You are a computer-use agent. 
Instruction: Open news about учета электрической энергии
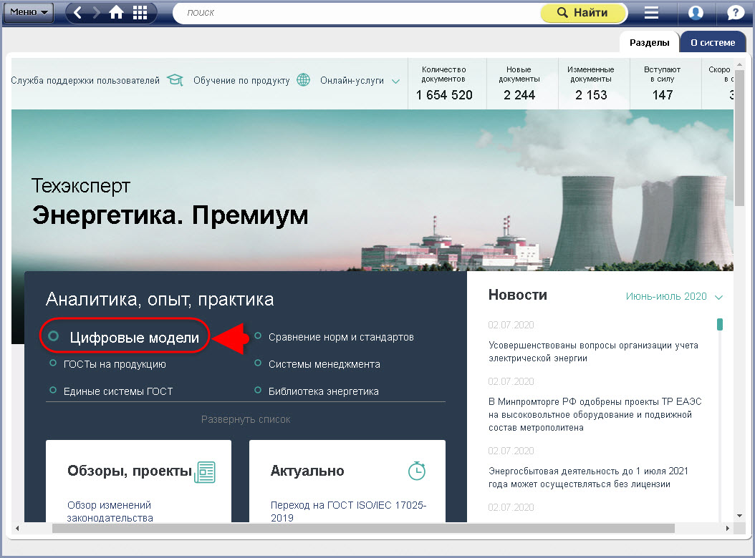[x=593, y=352]
